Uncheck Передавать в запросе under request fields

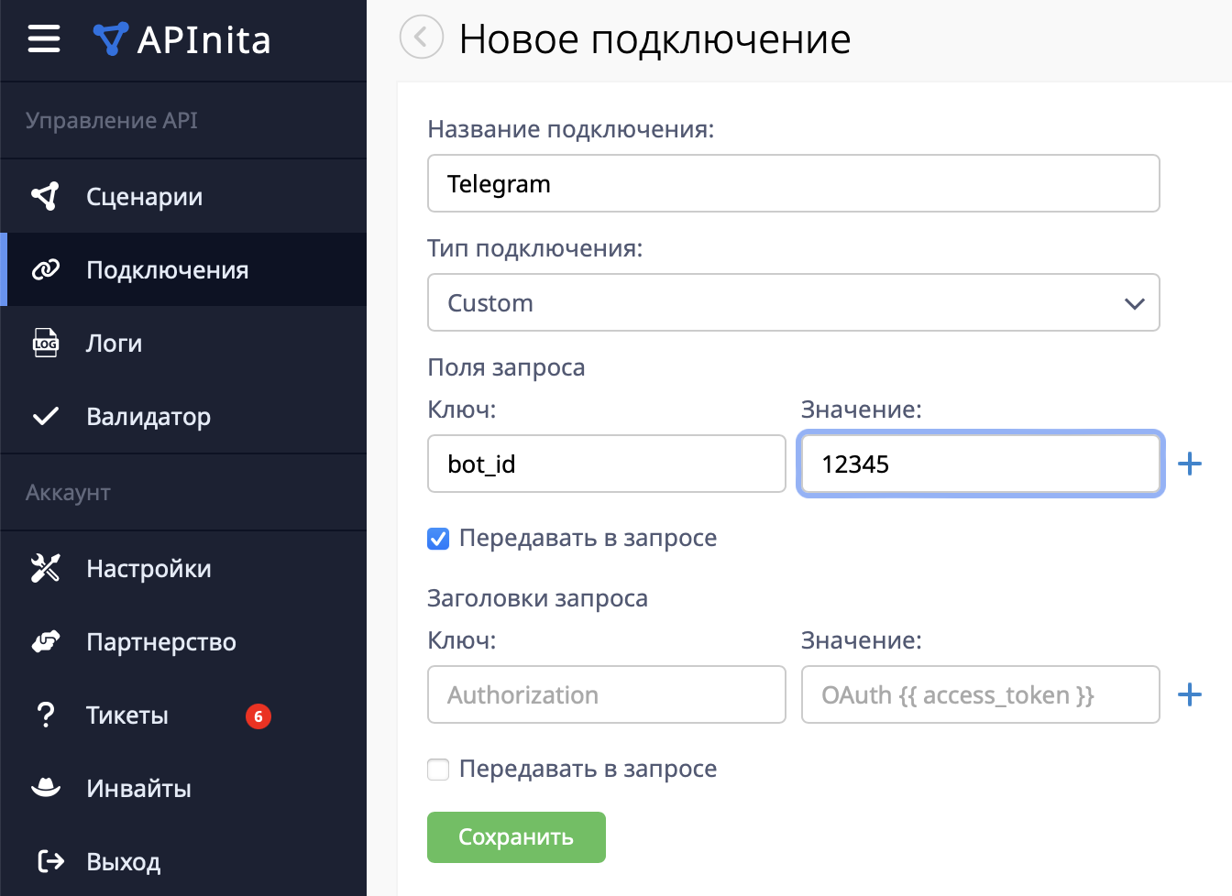click(x=437, y=538)
